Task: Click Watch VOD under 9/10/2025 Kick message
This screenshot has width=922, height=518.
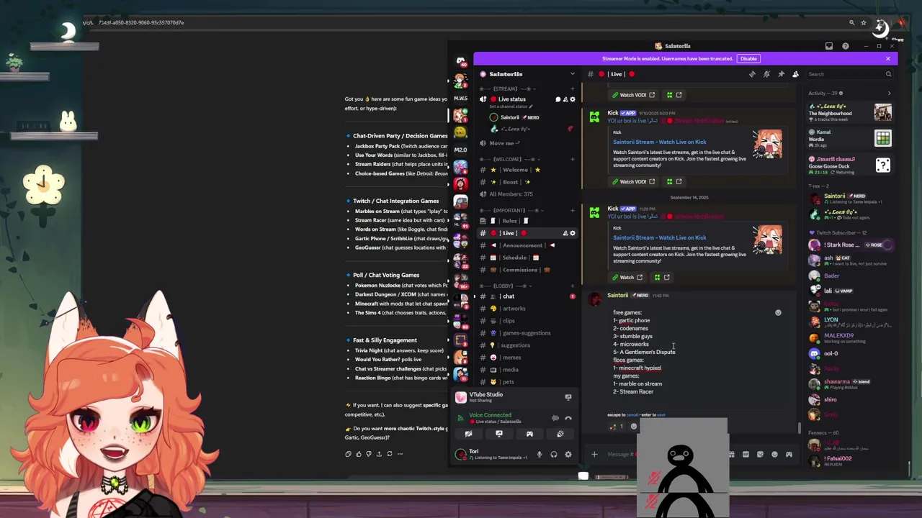Action: (x=633, y=181)
